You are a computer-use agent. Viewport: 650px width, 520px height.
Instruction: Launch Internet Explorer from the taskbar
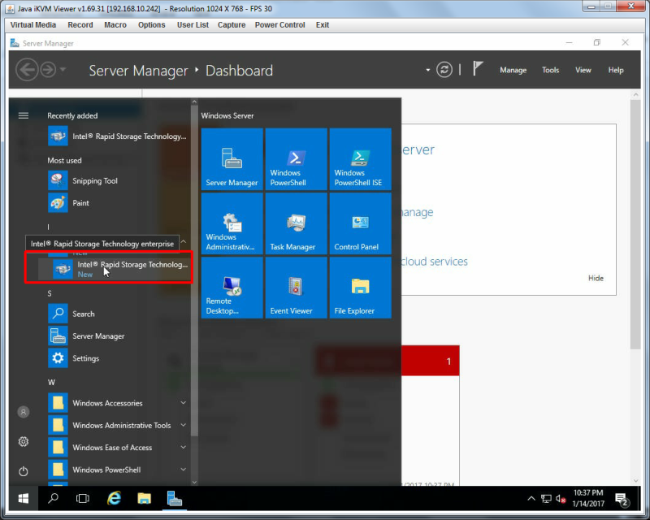coord(114,498)
